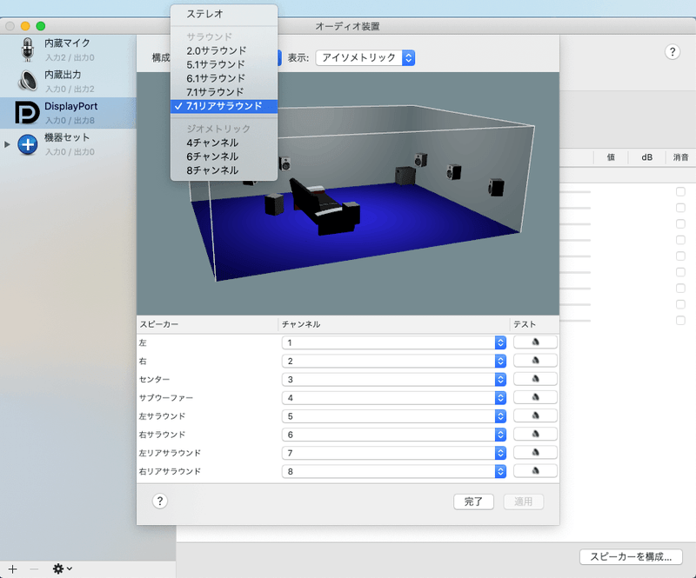
Task: Toggle the first mute checkbox
Action: 680,191
